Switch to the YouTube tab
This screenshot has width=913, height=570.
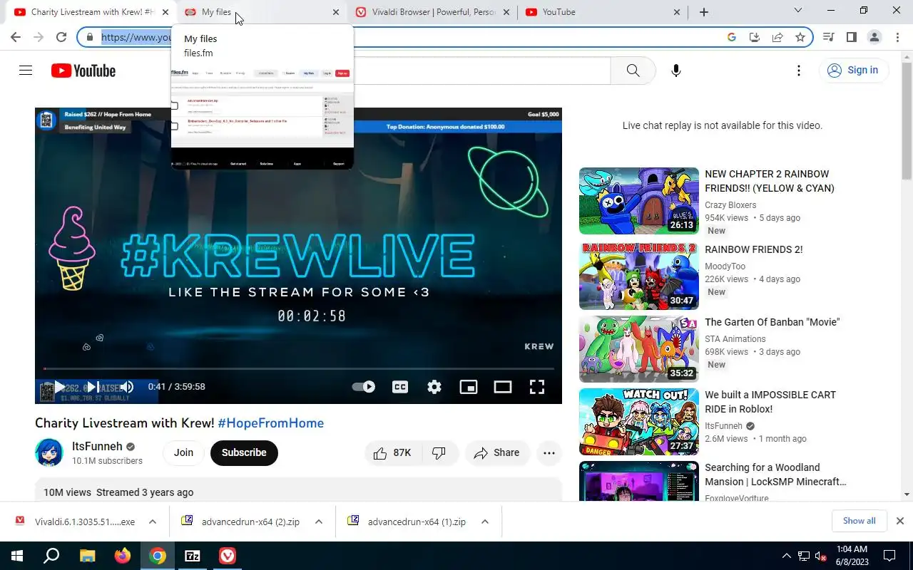click(603, 12)
